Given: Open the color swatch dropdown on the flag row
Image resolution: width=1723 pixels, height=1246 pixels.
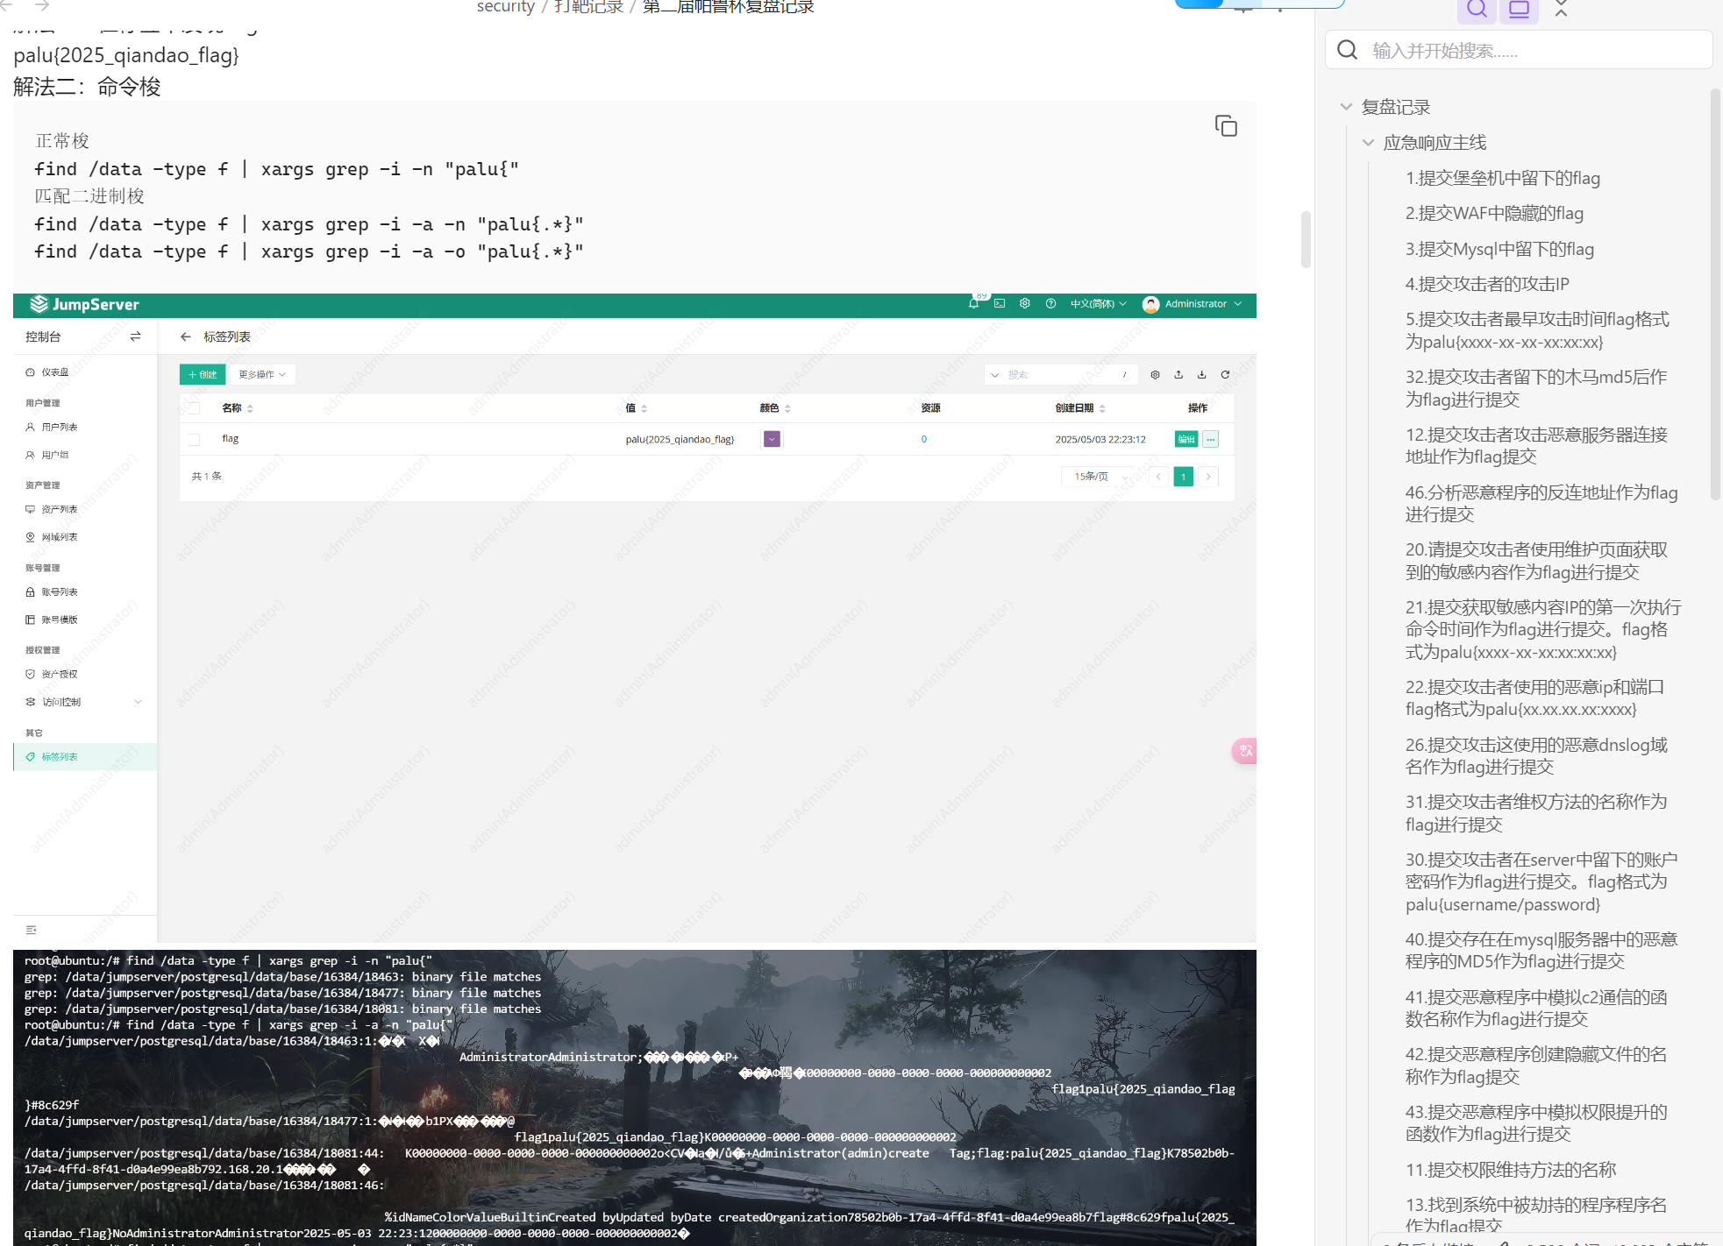Looking at the screenshot, I should tap(771, 439).
